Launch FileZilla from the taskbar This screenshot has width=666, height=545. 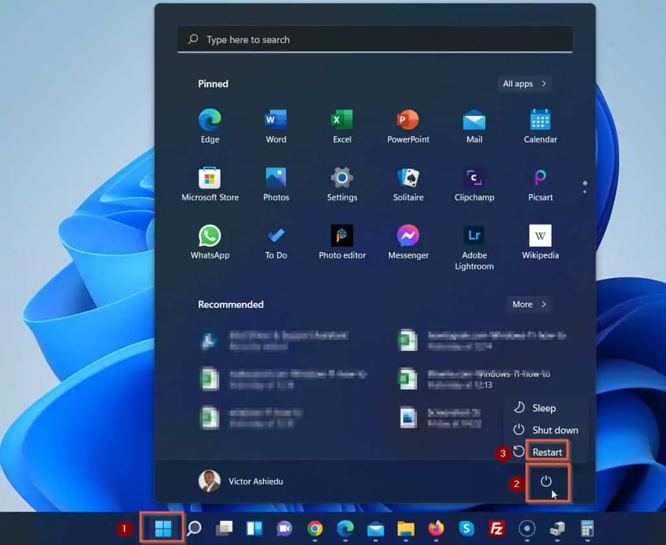pyautogui.click(x=498, y=527)
